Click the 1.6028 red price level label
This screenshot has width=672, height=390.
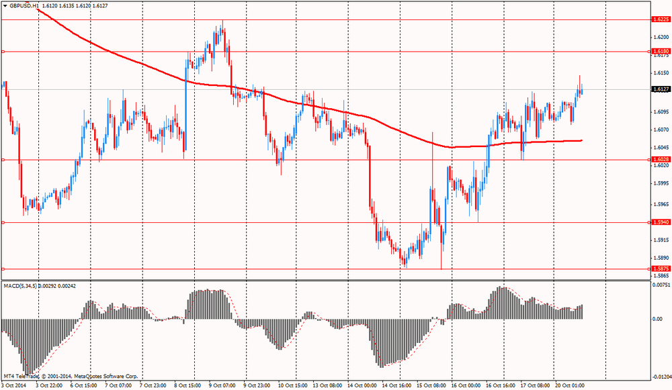coord(661,159)
